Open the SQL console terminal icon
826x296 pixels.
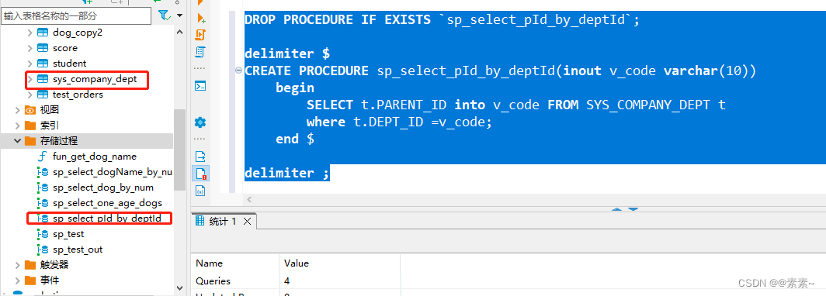[201, 86]
